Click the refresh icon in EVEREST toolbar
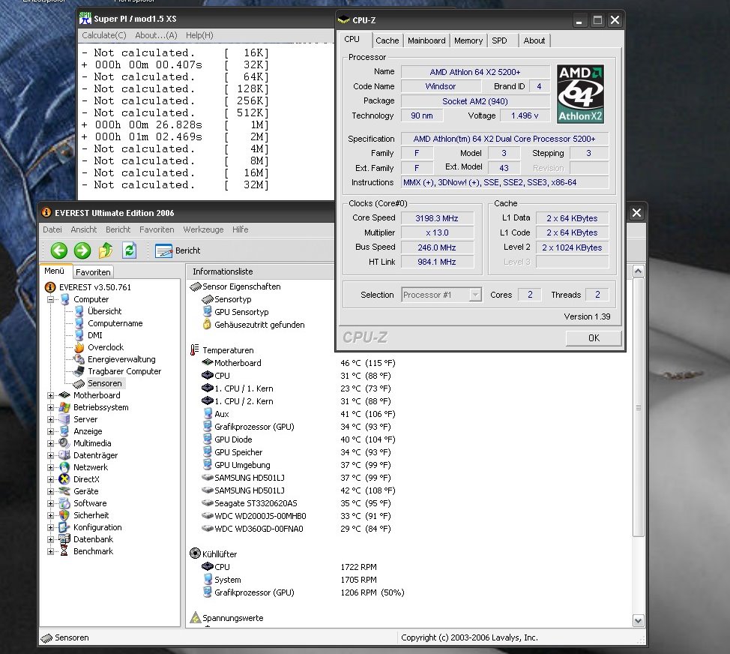The image size is (730, 654). click(x=129, y=250)
